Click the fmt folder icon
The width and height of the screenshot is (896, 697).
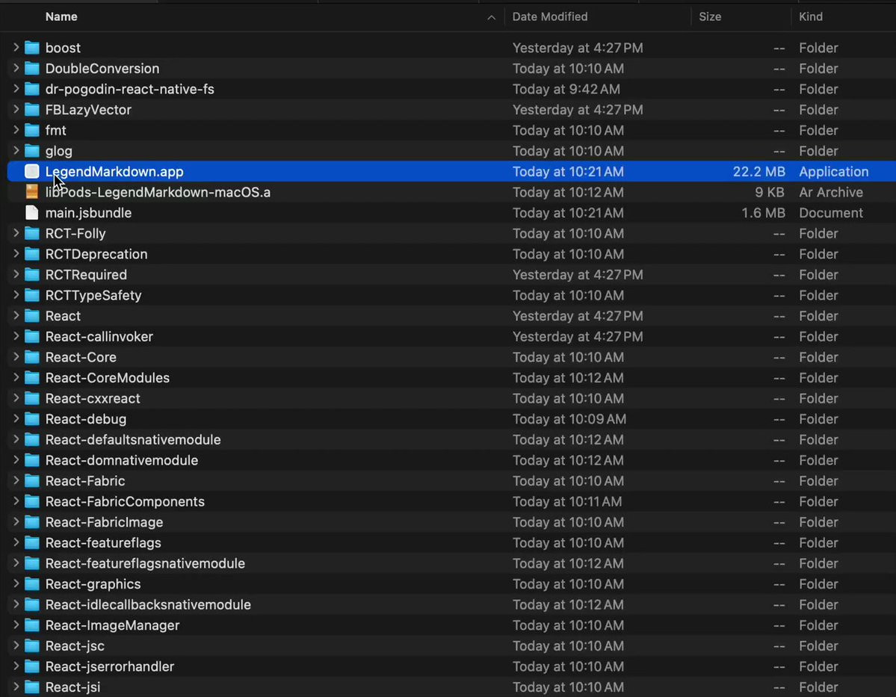pos(32,130)
